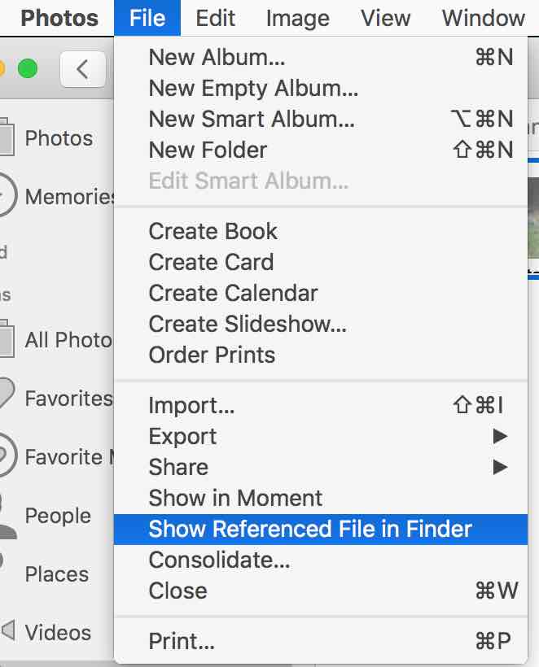Open the Edit menu
This screenshot has height=667, width=539.
tap(216, 18)
